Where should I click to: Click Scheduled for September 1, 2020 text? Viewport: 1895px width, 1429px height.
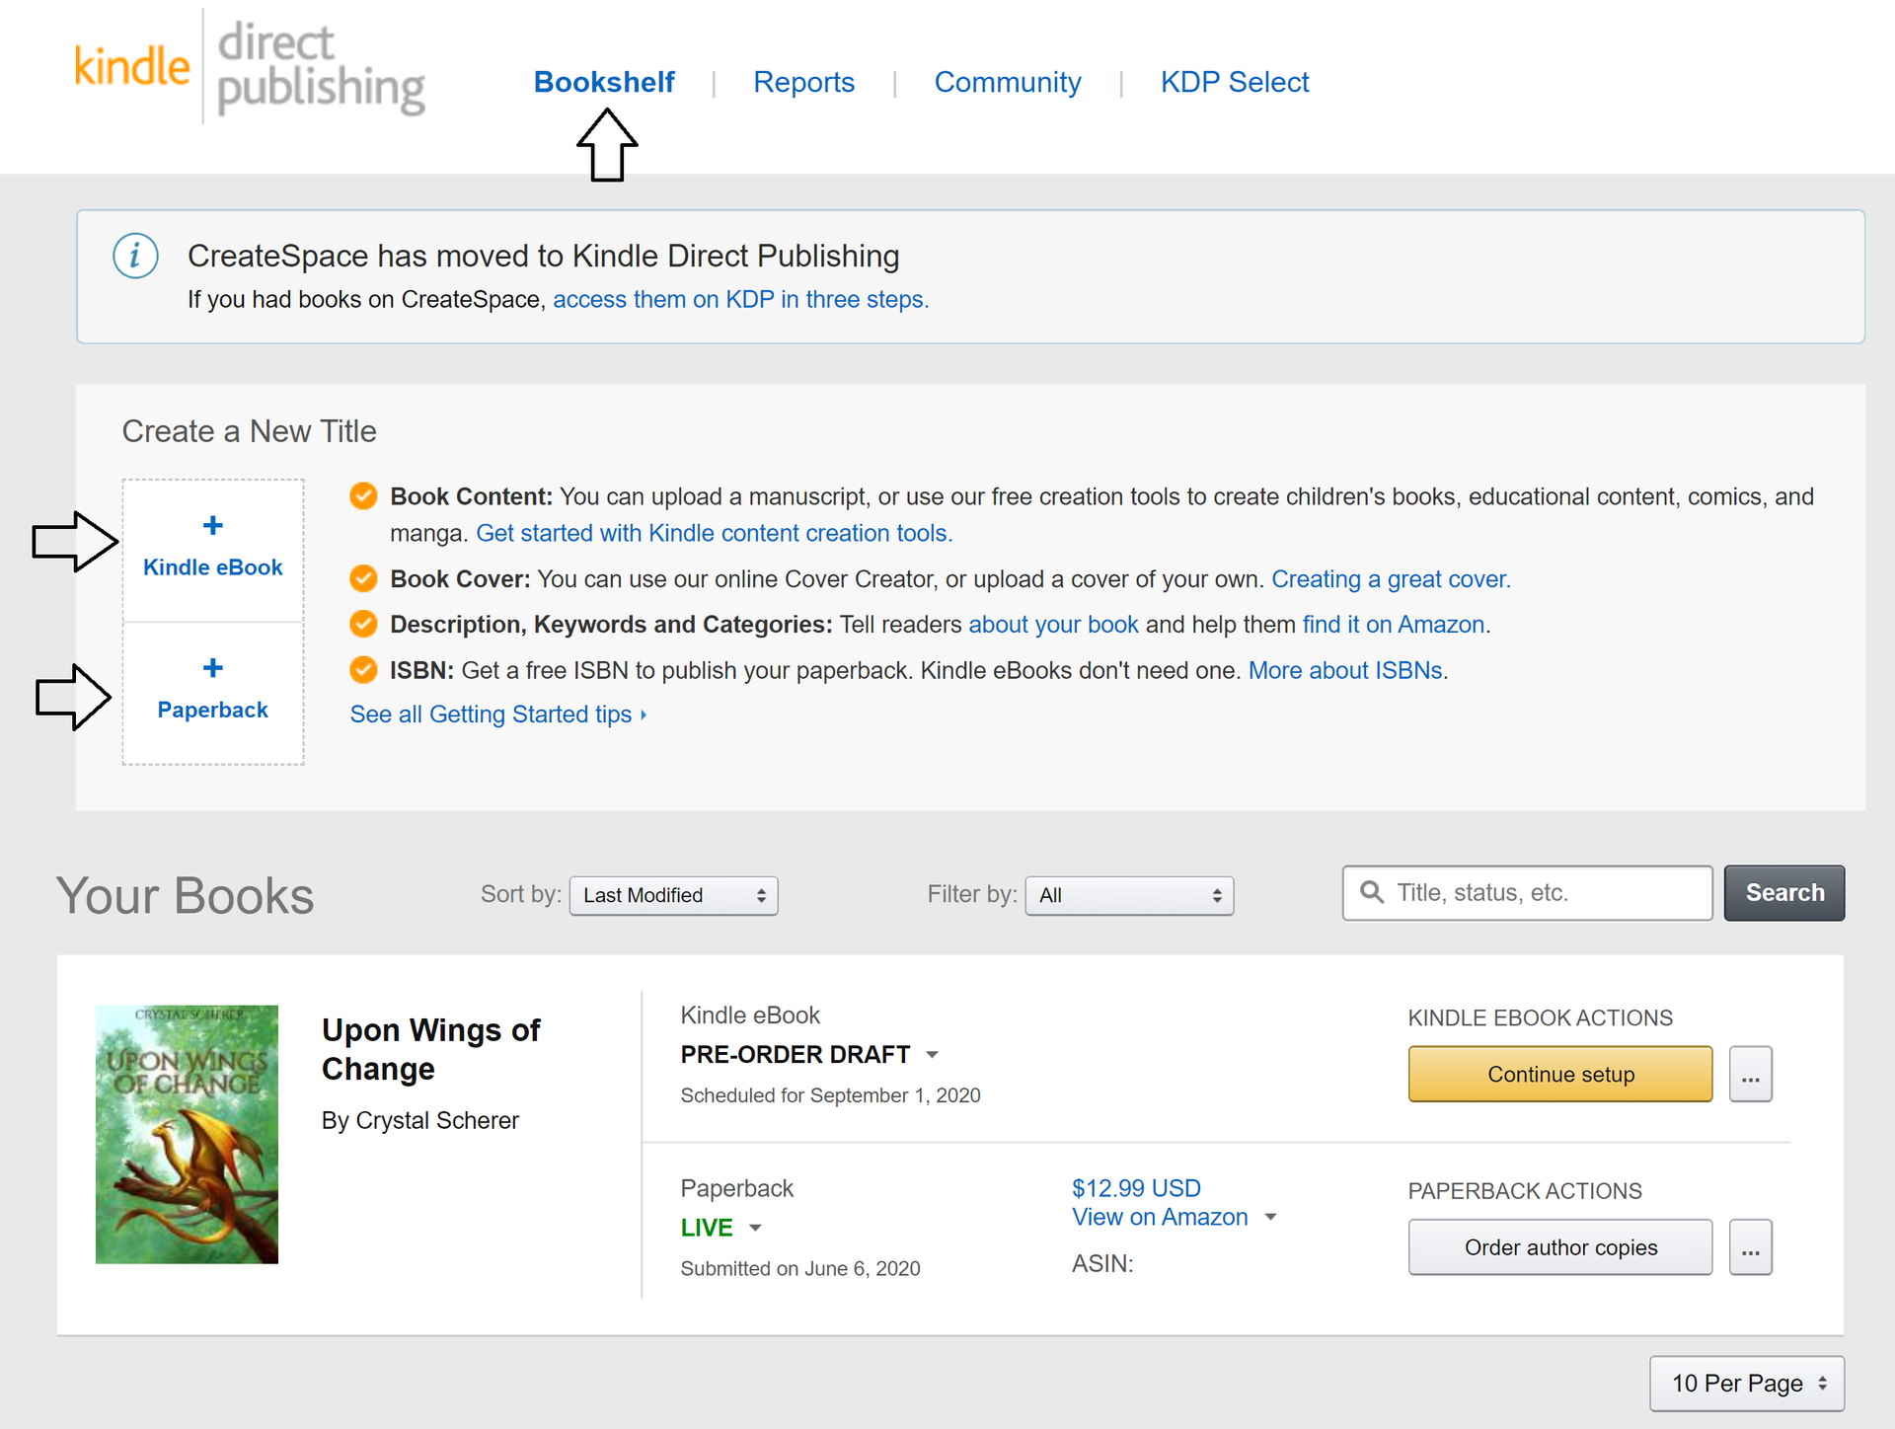(830, 1095)
